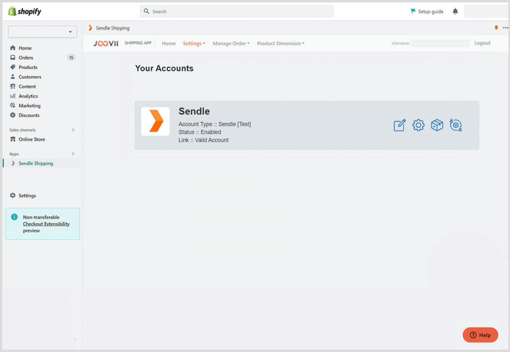
Task: Open the Edit account pencil icon for Sendle
Action: tap(399, 125)
